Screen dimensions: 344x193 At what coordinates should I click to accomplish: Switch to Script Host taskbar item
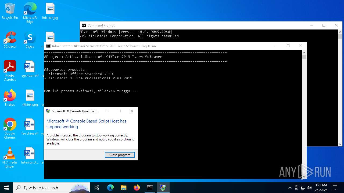click(x=163, y=188)
